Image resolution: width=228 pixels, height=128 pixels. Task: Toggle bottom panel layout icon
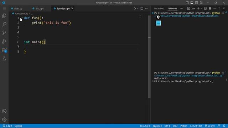point(192,2)
